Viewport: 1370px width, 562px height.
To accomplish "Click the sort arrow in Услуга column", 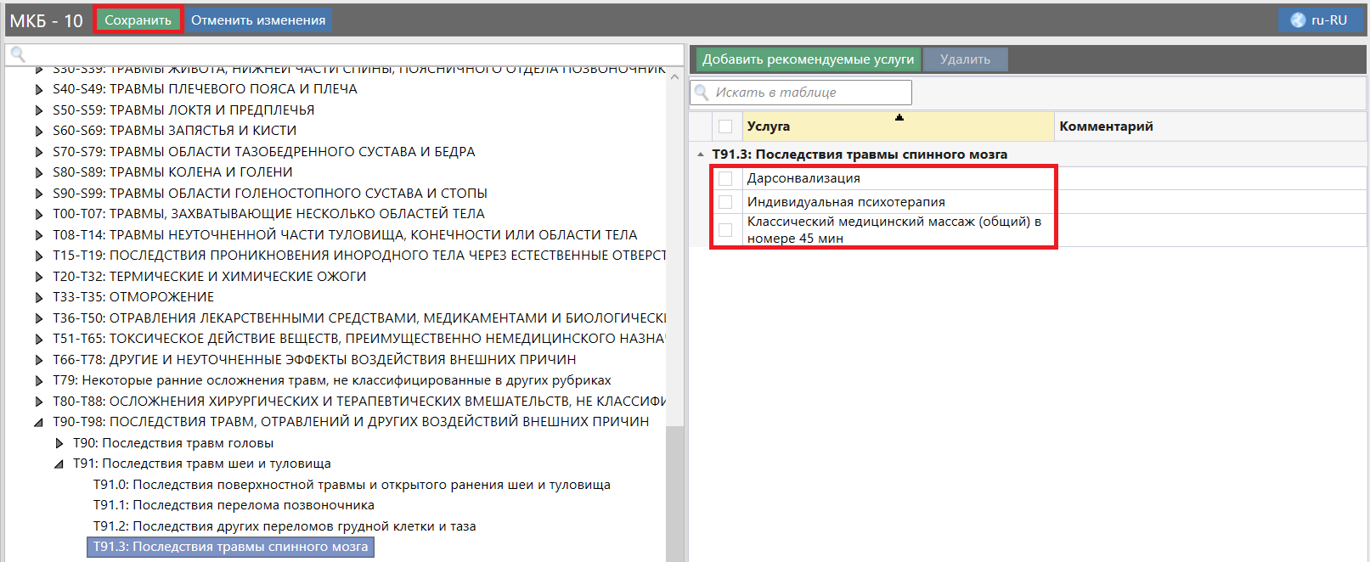I will click(899, 118).
